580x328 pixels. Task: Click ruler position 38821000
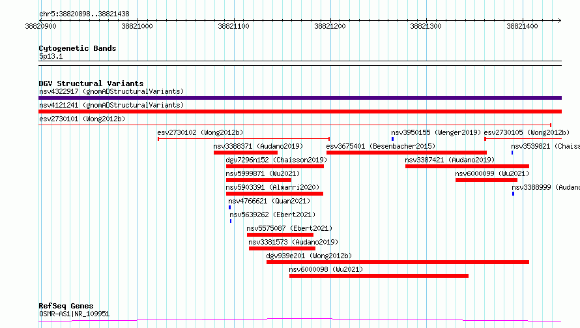point(138,26)
